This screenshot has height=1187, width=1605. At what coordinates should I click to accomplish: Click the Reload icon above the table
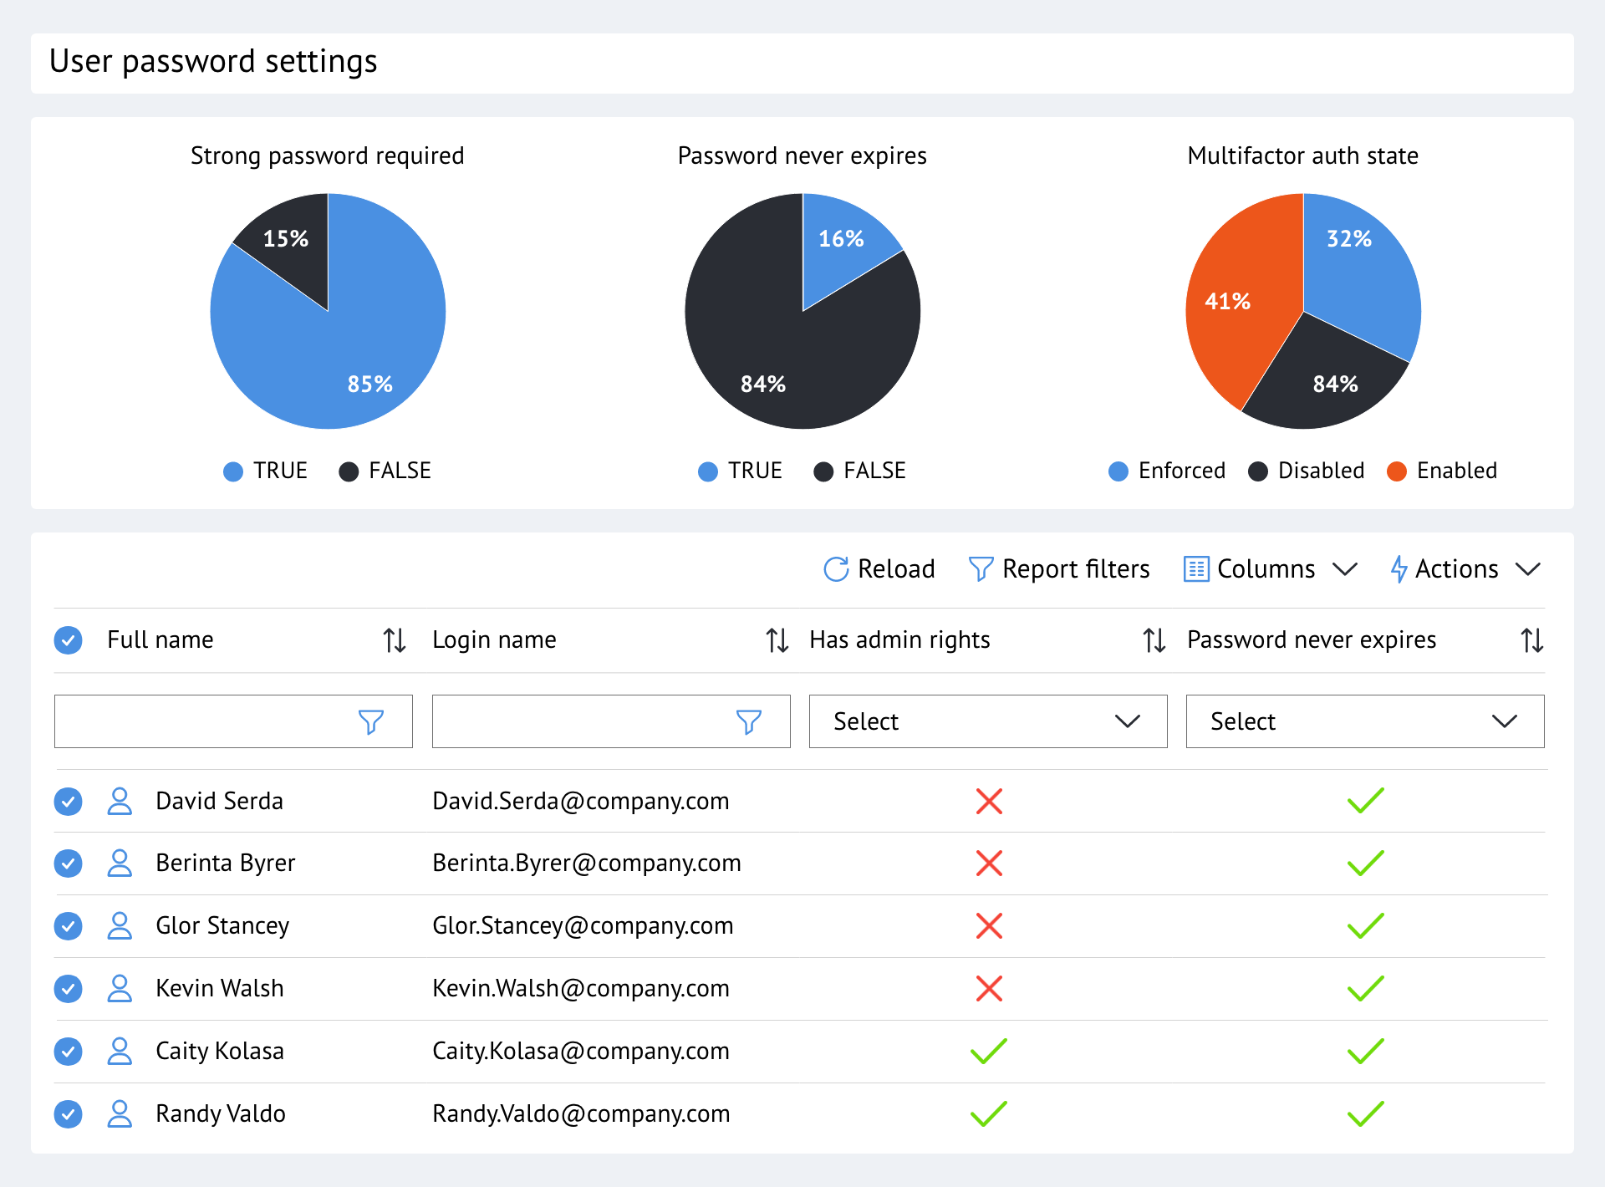tap(836, 568)
